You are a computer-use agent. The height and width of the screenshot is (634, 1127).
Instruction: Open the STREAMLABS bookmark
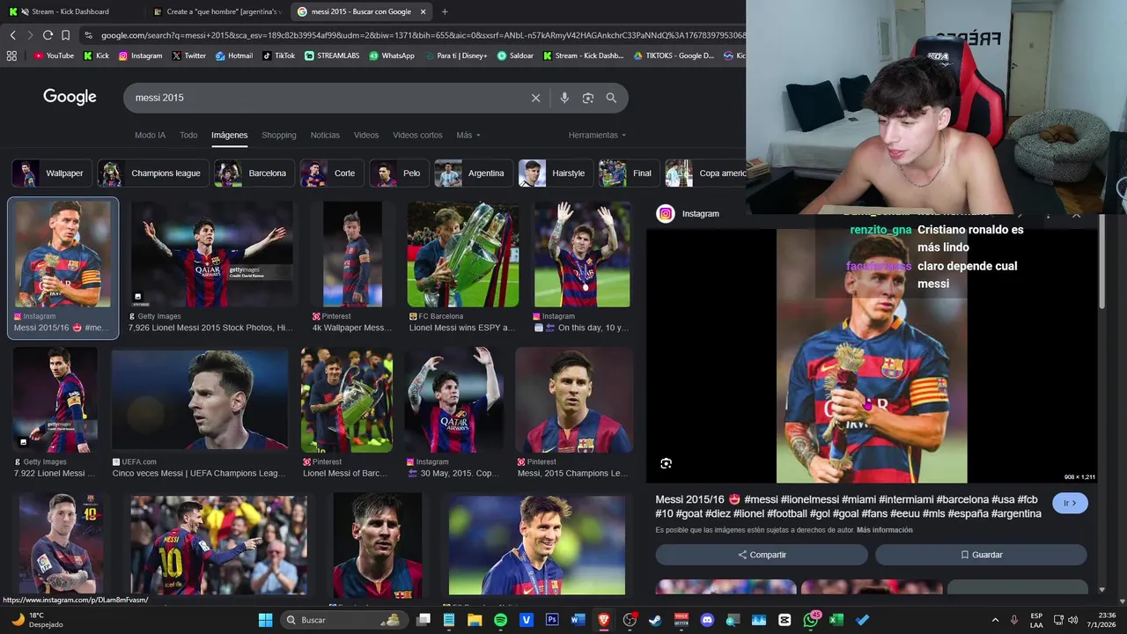pyautogui.click(x=333, y=55)
